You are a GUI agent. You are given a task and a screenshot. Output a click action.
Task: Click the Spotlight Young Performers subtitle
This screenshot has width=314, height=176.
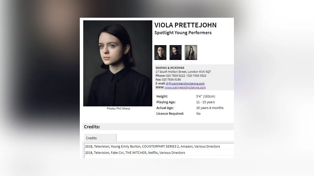click(183, 33)
